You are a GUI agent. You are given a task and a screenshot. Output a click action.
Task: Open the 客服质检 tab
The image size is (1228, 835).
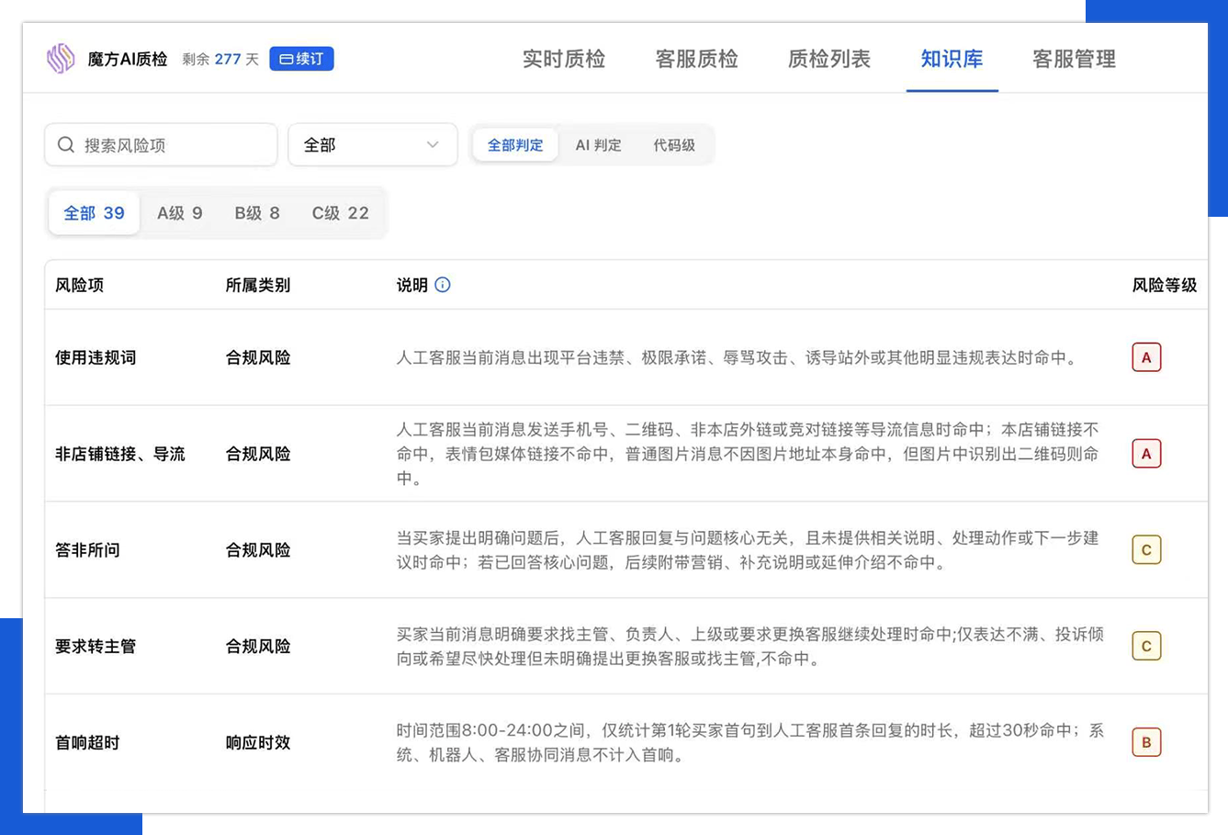(x=696, y=59)
